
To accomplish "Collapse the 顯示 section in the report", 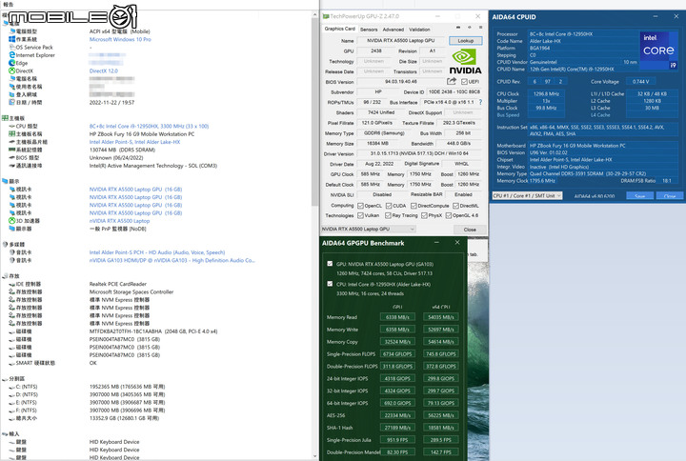I will [5, 181].
